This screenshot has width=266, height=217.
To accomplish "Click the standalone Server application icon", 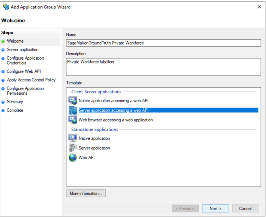I will [73, 148].
